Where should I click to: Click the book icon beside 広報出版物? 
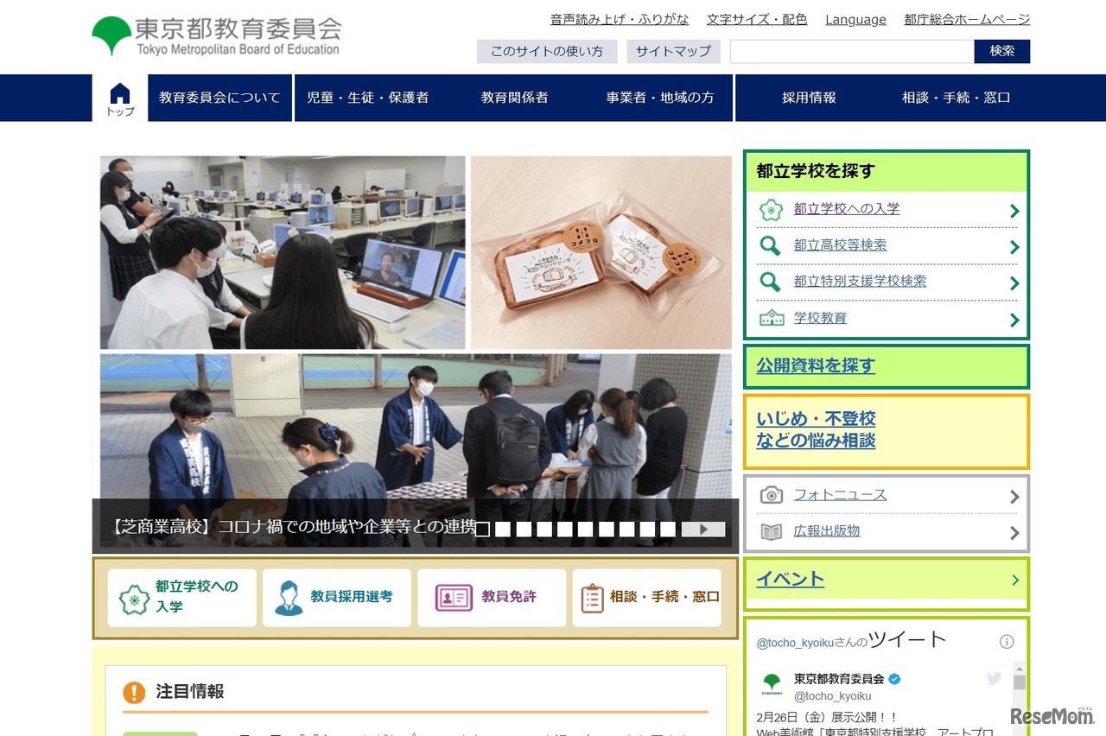pyautogui.click(x=772, y=532)
